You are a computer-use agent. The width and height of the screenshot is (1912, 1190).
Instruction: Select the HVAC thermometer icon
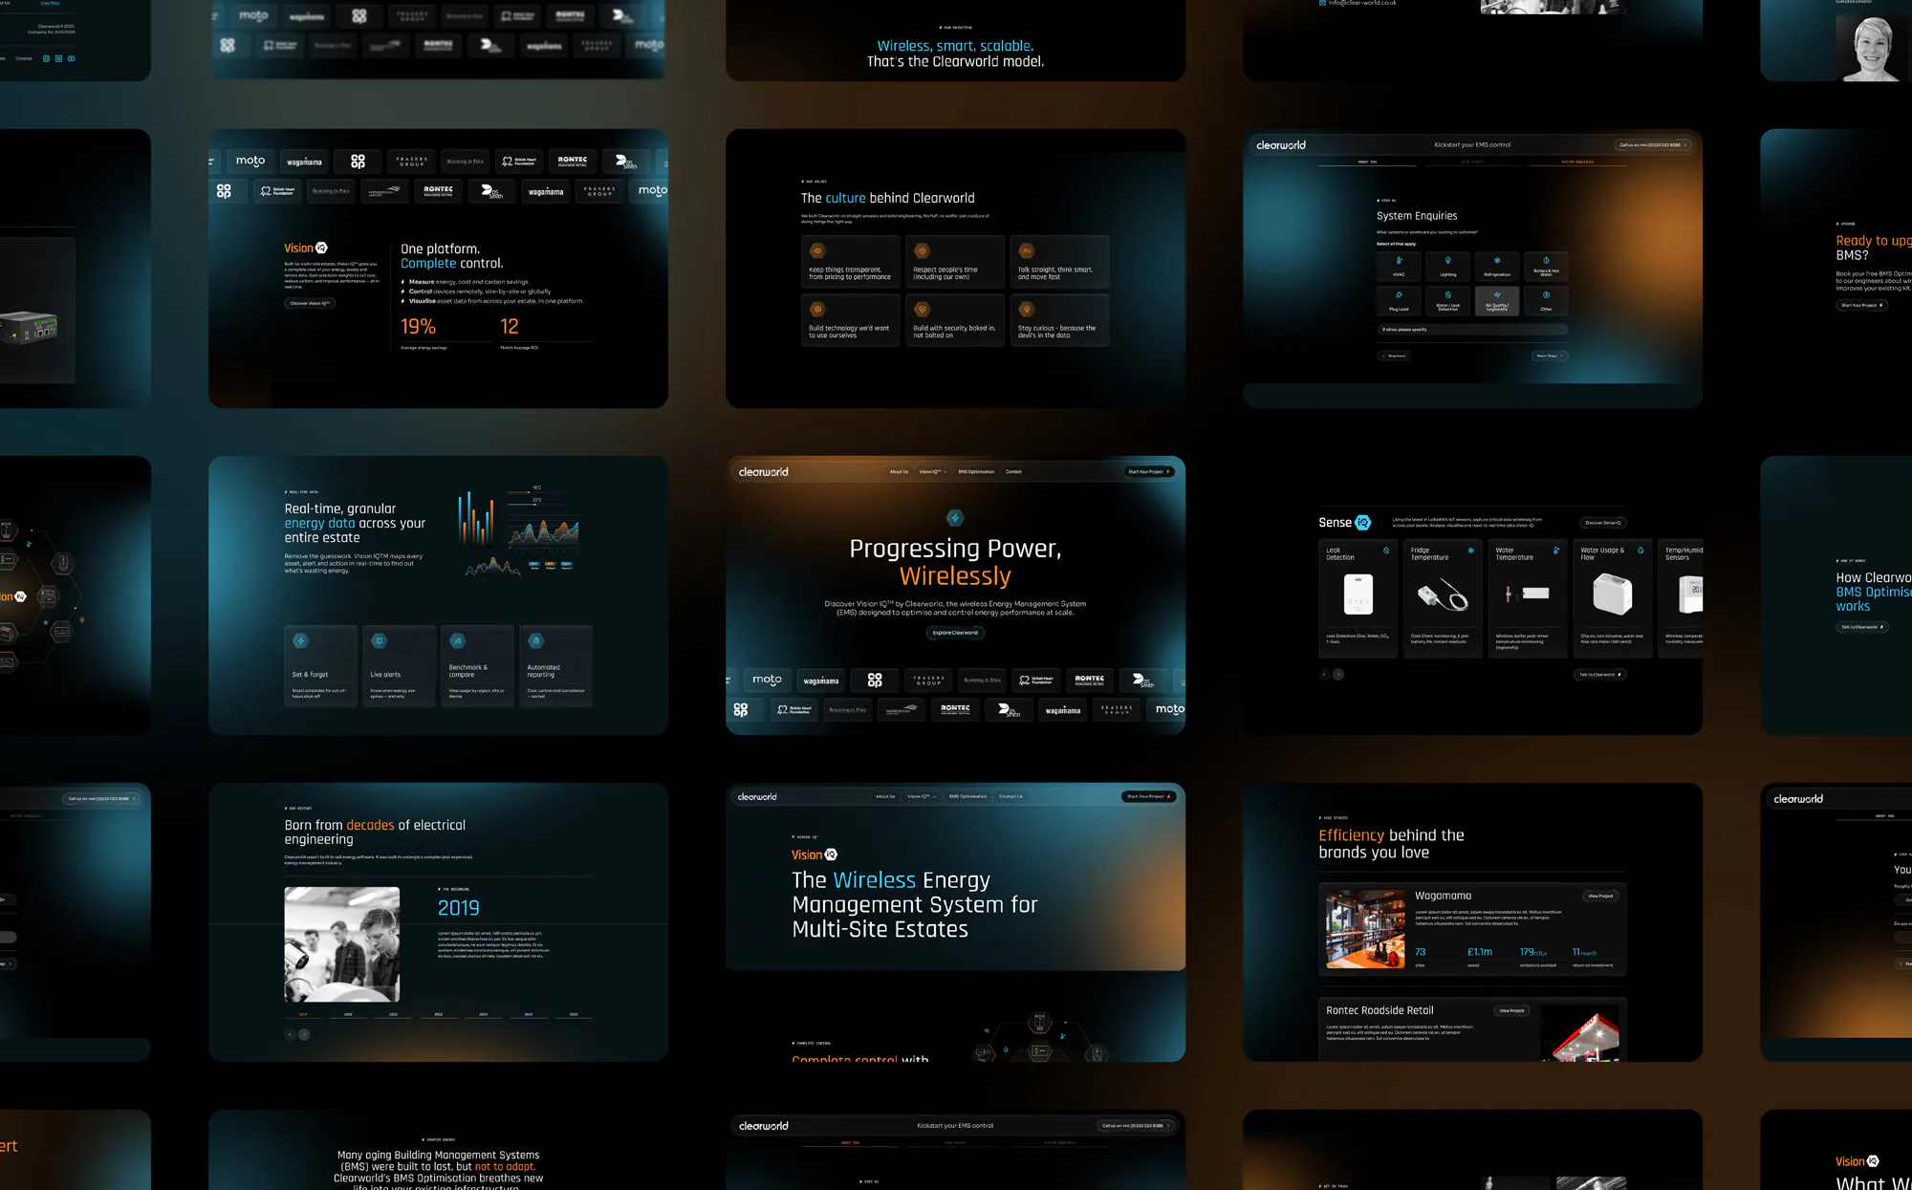(1399, 260)
